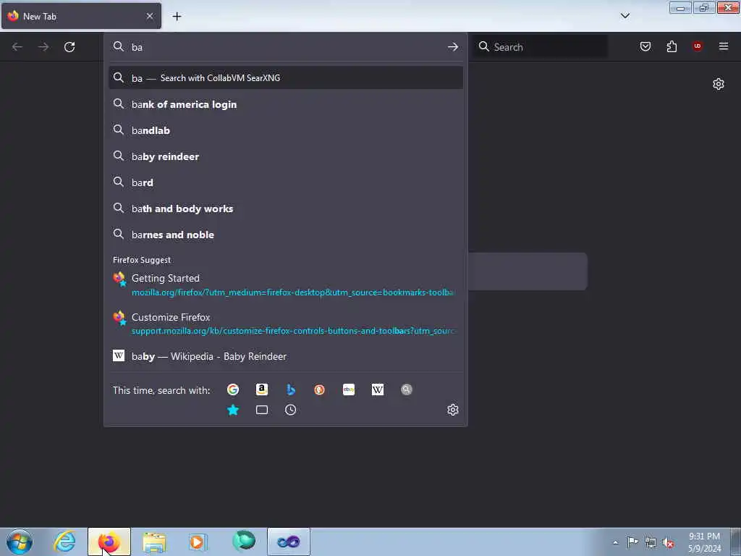This screenshot has width=741, height=556.
Task: Choose suggestion 'baby reindeer'
Action: (286, 156)
